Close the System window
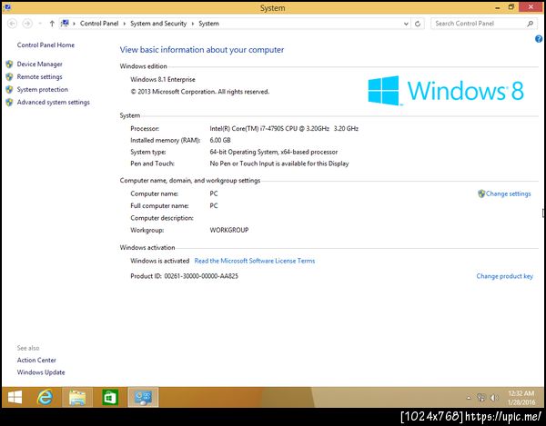Screen dimensions: 546x426 coord(531,7)
